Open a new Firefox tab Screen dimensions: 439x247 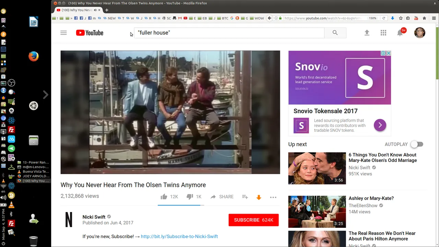pyautogui.click(x=107, y=10)
